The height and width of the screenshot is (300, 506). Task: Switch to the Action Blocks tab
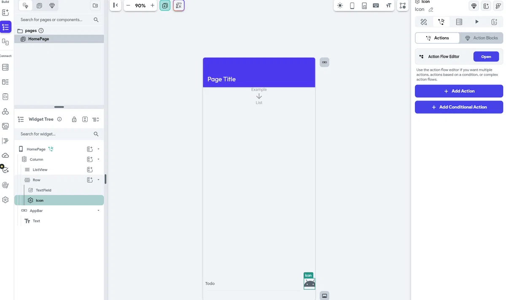481,38
